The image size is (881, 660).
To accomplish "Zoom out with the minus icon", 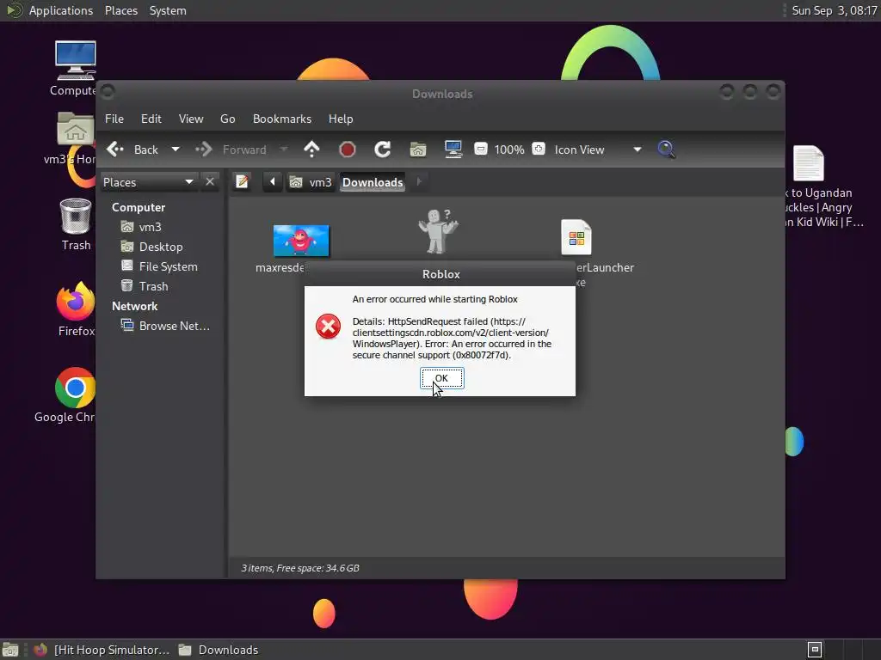I will pyautogui.click(x=480, y=150).
